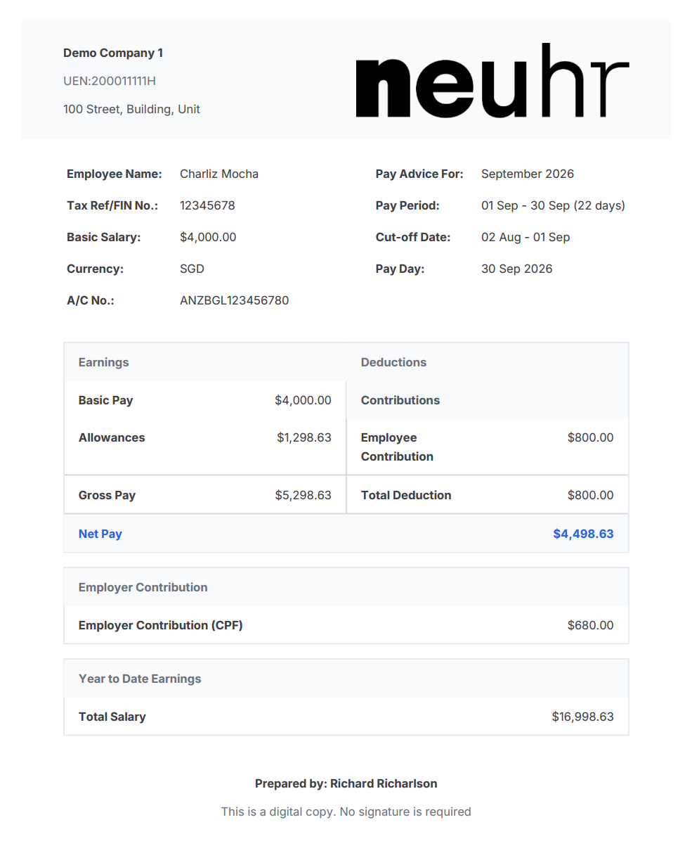Image resolution: width=692 pixels, height=853 pixels.
Task: Click the 'Basic Pay' row label
Action: tap(105, 400)
